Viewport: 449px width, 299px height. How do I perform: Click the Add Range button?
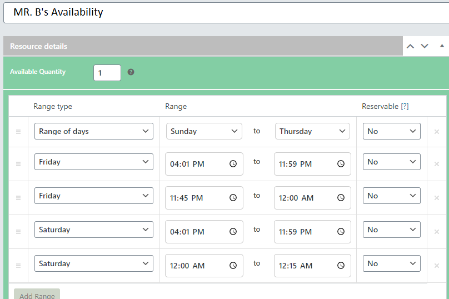(x=37, y=295)
